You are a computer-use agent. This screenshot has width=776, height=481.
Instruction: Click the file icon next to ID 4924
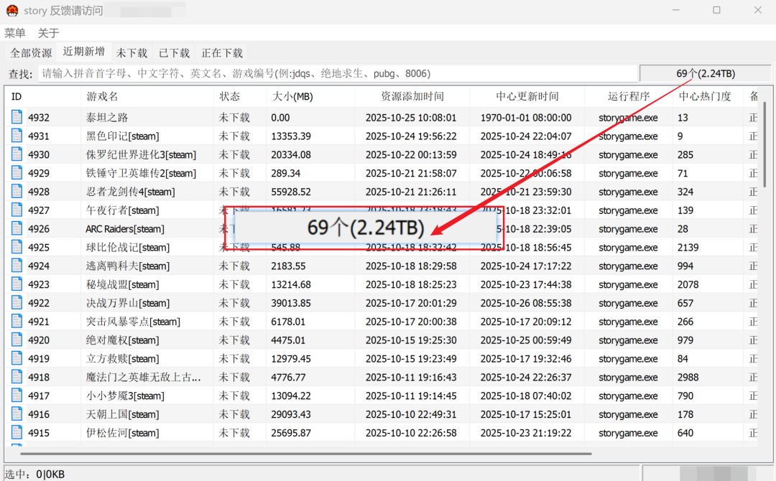point(17,266)
